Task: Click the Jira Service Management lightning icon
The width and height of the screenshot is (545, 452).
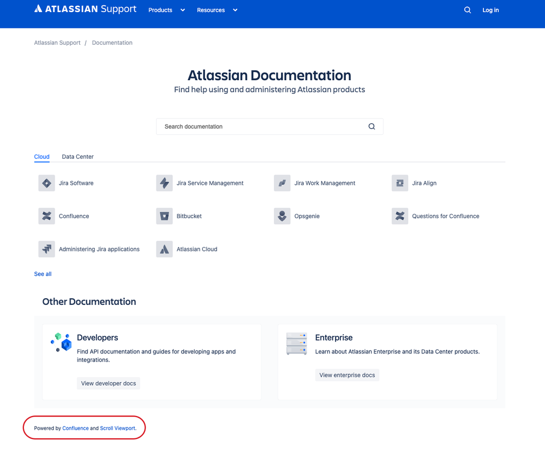Action: [164, 183]
